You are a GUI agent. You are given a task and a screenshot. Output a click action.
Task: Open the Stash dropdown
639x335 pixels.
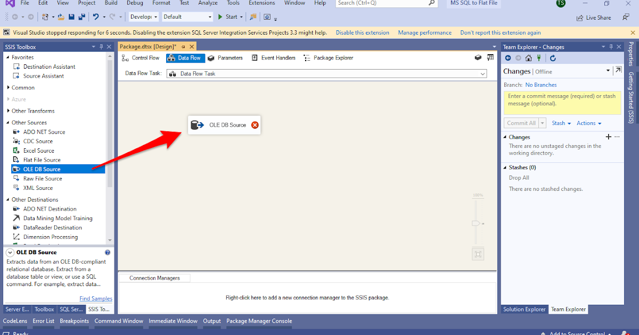click(x=561, y=123)
